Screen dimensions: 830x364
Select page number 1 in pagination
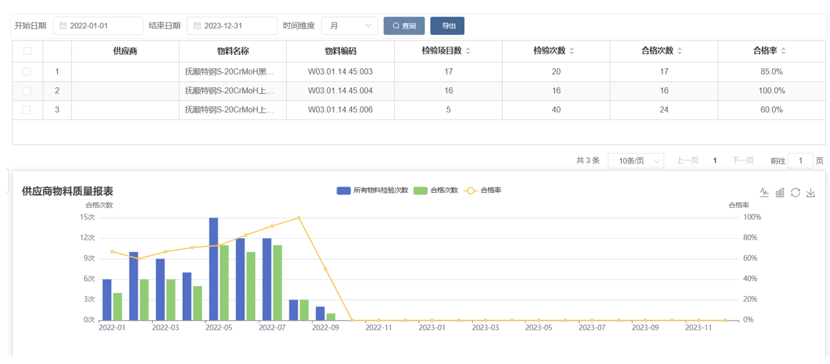(x=715, y=161)
